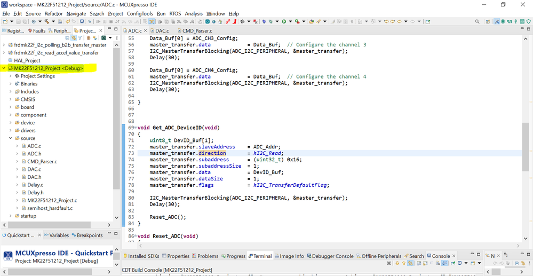Expand the Binaries folder

(x=11, y=84)
